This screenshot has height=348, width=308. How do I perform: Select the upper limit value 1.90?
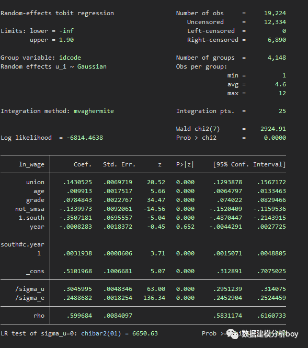[66, 40]
